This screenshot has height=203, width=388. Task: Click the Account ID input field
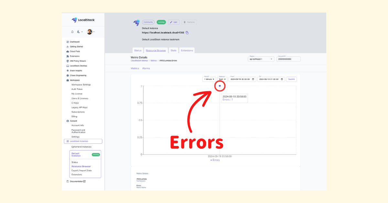(288, 59)
